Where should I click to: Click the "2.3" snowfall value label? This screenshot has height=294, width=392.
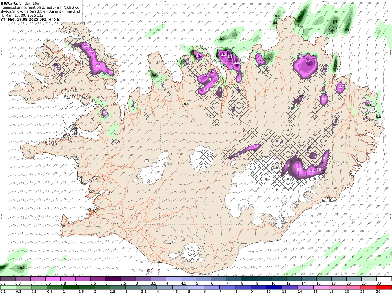pos(224,55)
